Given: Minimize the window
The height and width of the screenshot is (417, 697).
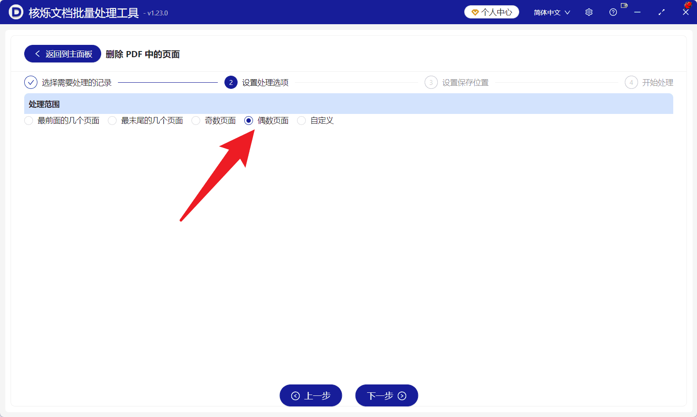Looking at the screenshot, I should [x=637, y=12].
